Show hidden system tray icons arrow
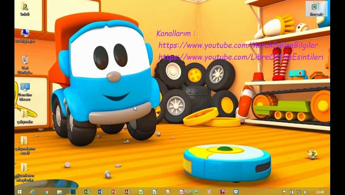This screenshot has height=195, width=345. (x=277, y=192)
